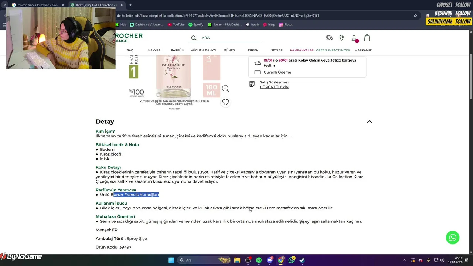Open File Explorer from the taskbar
This screenshot has height=266, width=473.
coord(237,260)
